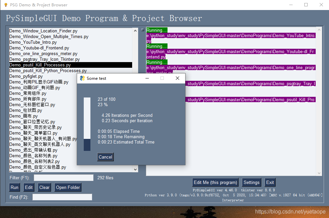Open the Settings button
The image size is (329, 218).
(251, 182)
